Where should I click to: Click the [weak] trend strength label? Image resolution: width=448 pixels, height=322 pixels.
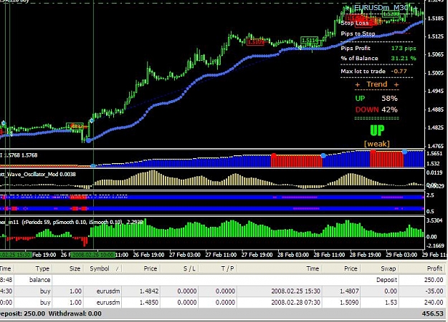(377, 143)
